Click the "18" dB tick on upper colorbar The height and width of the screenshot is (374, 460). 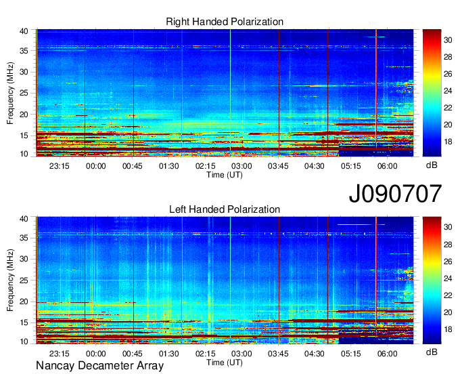[448, 142]
